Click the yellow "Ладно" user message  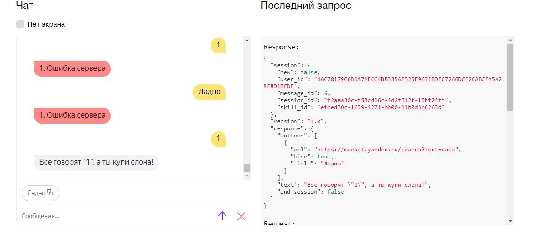(209, 92)
